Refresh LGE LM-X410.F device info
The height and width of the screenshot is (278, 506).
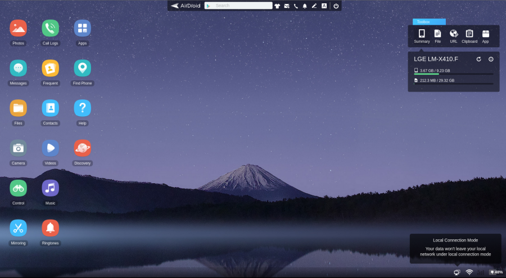click(x=479, y=59)
